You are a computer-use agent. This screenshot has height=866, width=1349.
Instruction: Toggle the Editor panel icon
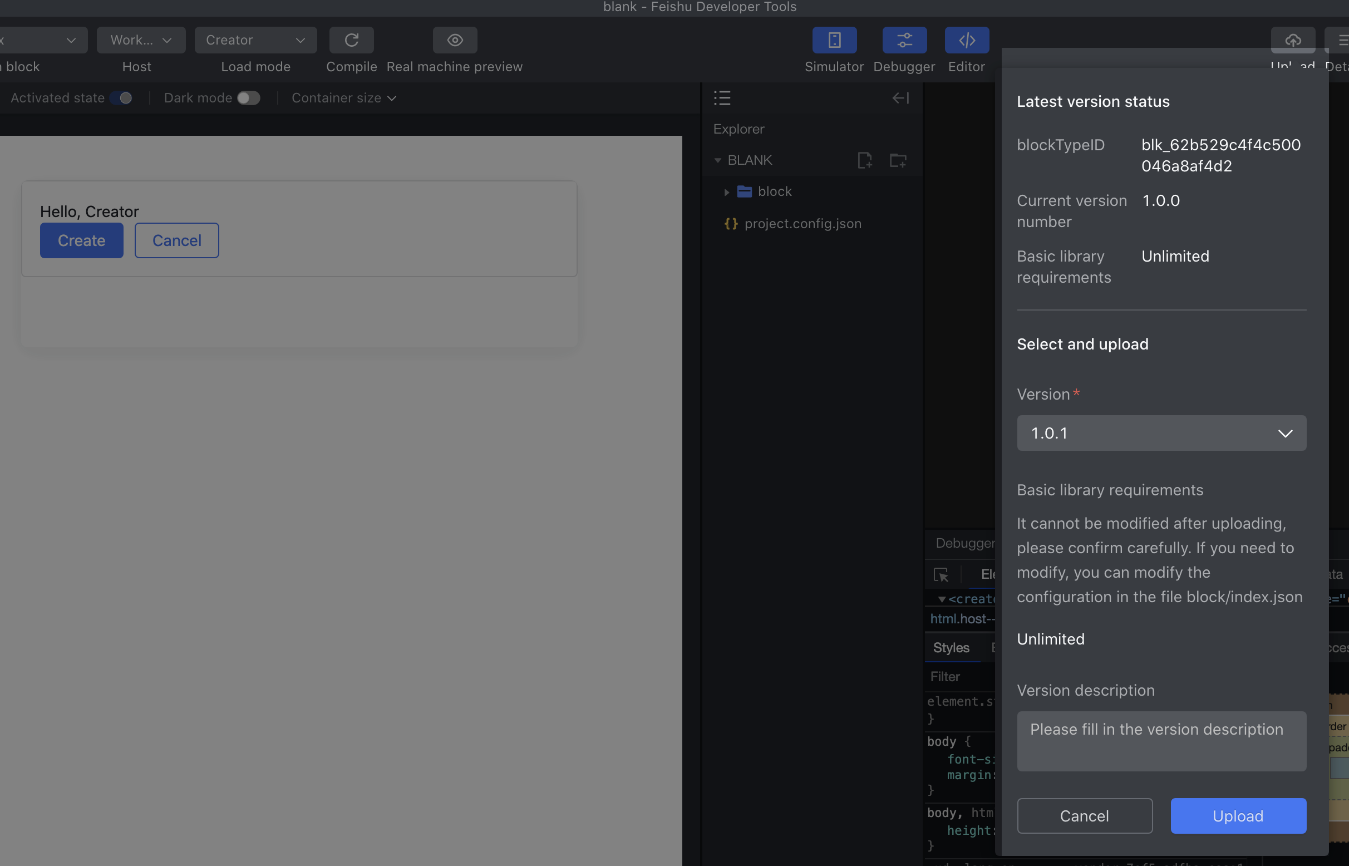966,40
